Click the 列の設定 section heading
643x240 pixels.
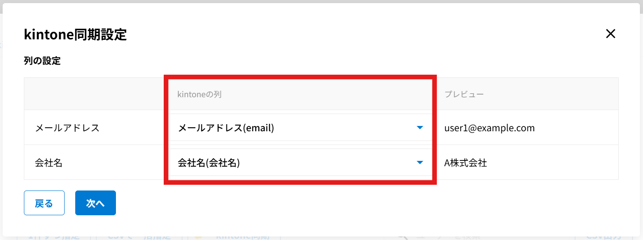(42, 61)
